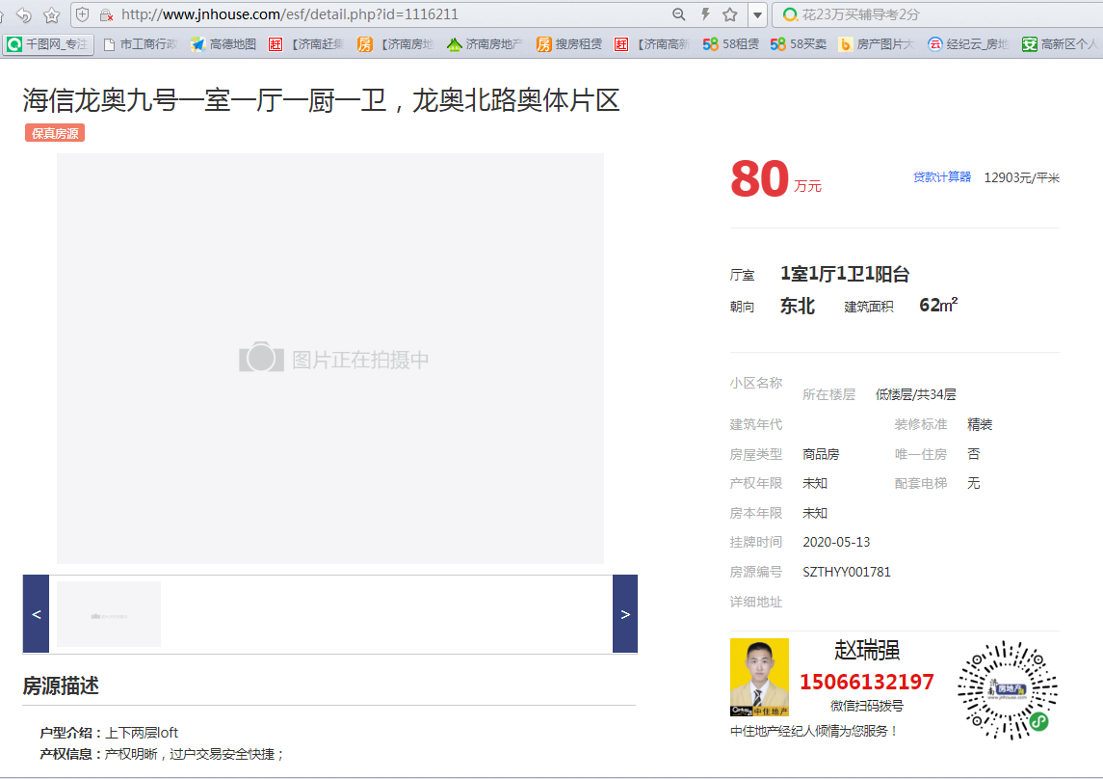Viewport: 1103px width, 779px height.
Task: Click next image arrow in gallery
Action: [x=625, y=614]
